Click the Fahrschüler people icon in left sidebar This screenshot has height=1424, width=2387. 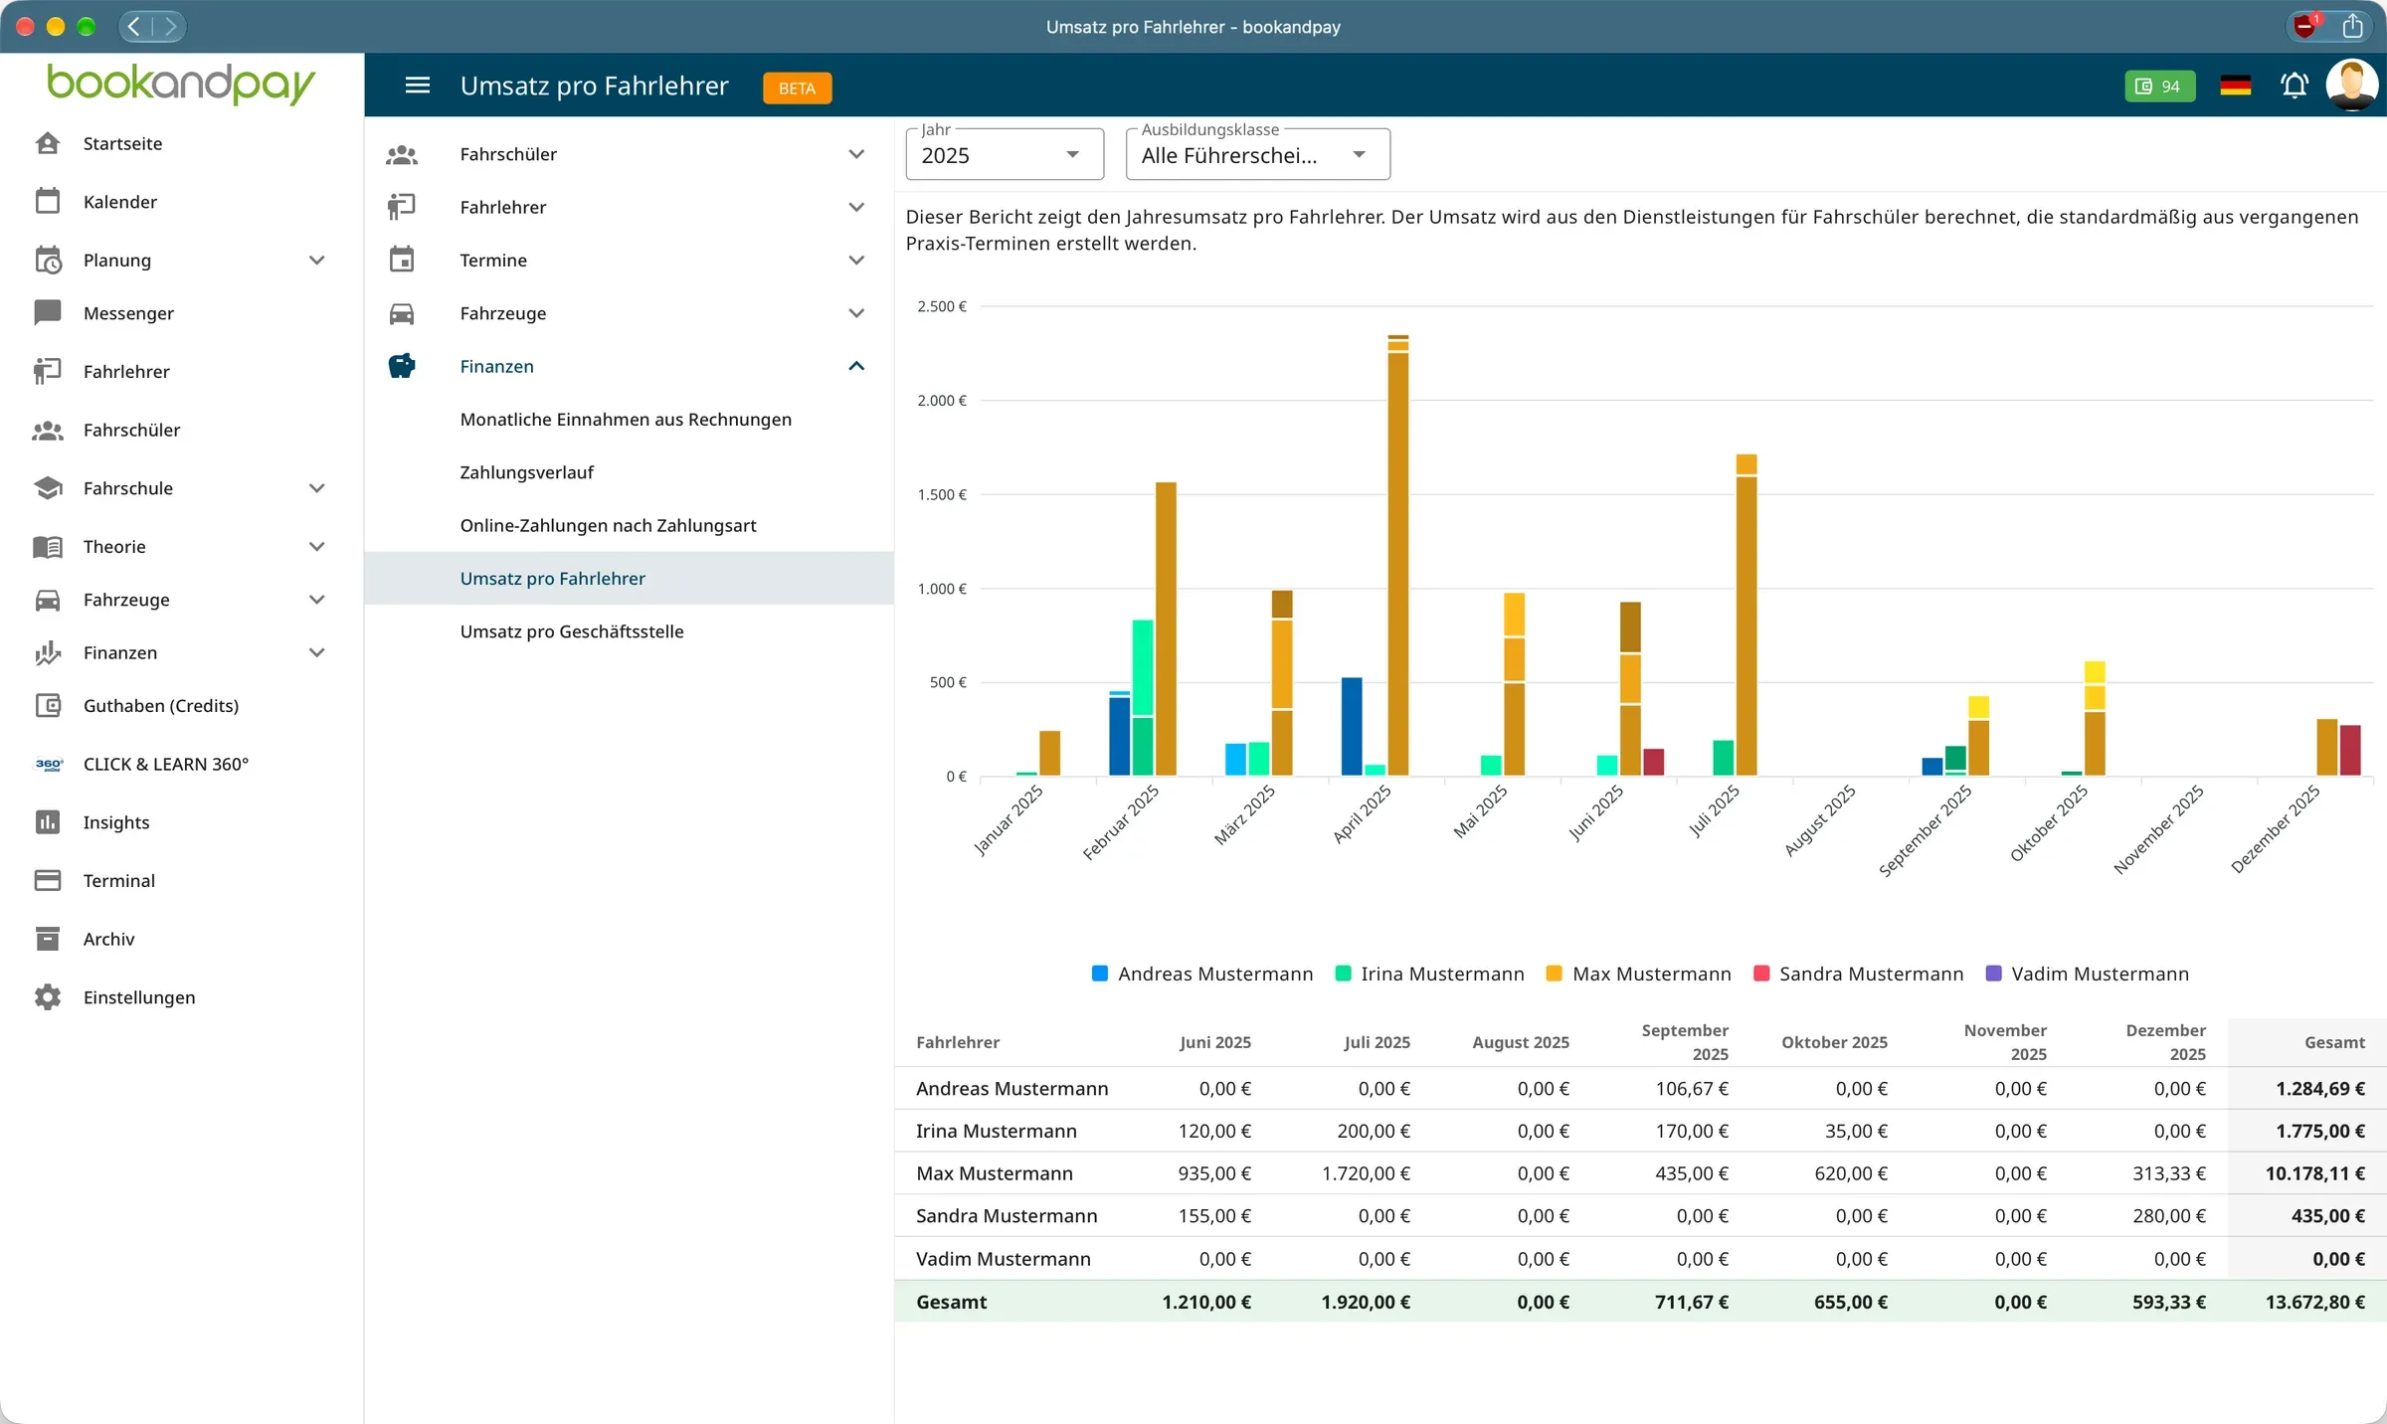click(x=48, y=430)
